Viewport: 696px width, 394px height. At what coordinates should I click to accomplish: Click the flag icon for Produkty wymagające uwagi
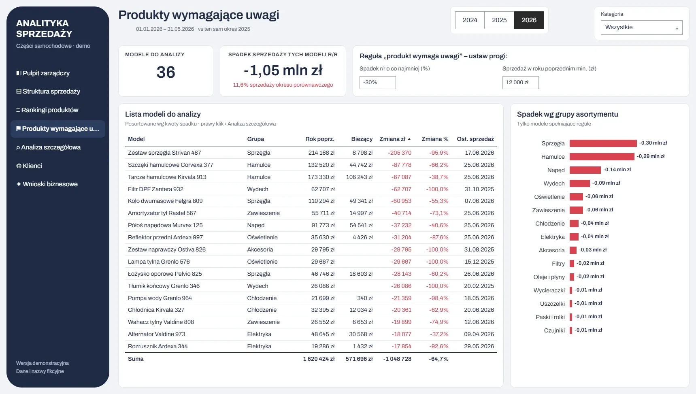[19, 129]
